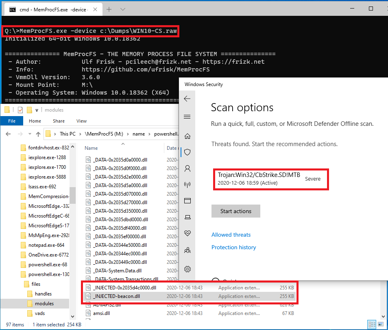Open the Home ribbon tab

point(35,121)
